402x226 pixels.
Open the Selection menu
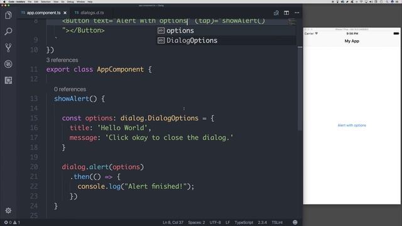click(x=46, y=1)
